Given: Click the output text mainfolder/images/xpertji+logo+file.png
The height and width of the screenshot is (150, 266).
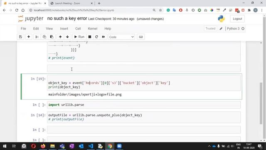Looking at the screenshot, I should (85, 95).
